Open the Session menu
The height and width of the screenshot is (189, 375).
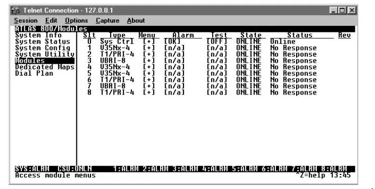pyautogui.click(x=26, y=21)
